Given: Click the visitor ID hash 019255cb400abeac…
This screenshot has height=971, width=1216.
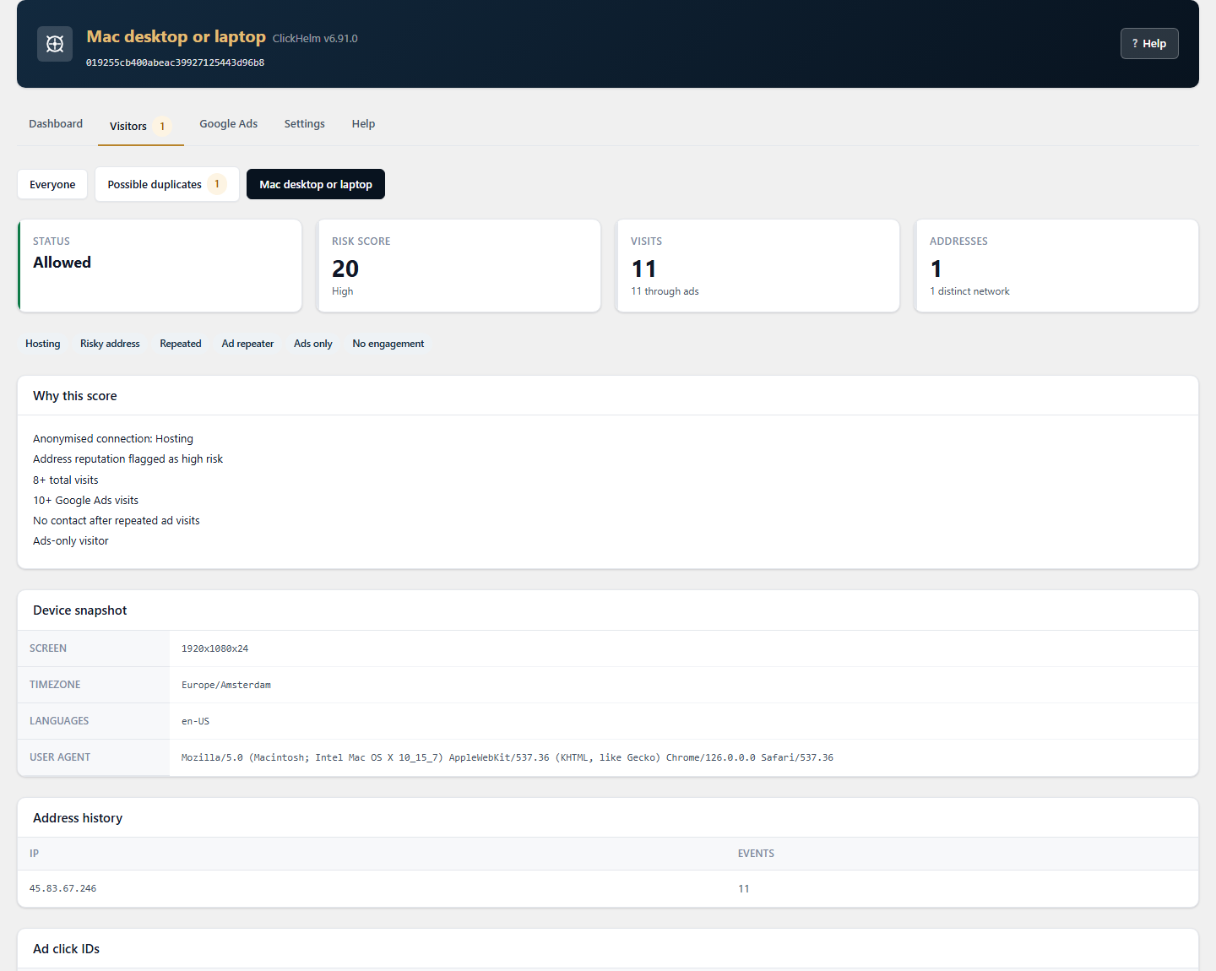Looking at the screenshot, I should point(175,62).
